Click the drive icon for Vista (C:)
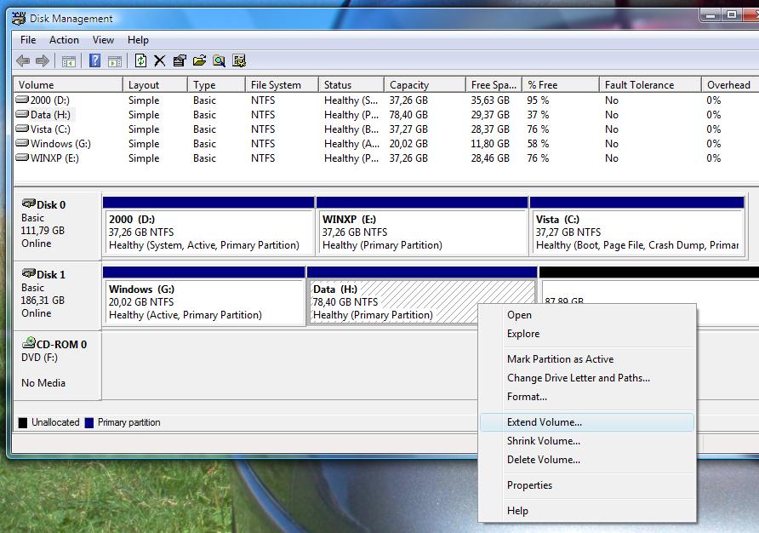This screenshot has height=533, width=759. pyautogui.click(x=22, y=129)
